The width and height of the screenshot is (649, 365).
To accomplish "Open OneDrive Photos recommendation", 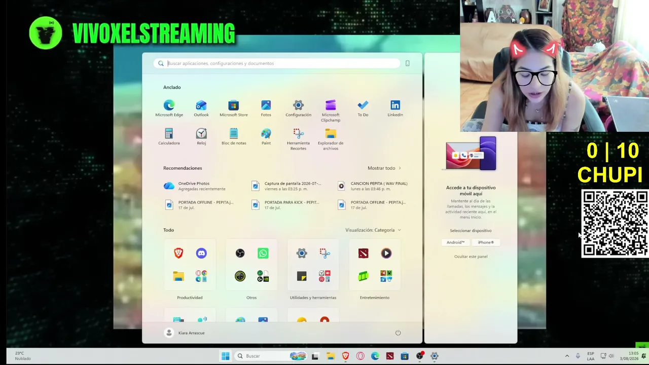I will click(x=201, y=186).
